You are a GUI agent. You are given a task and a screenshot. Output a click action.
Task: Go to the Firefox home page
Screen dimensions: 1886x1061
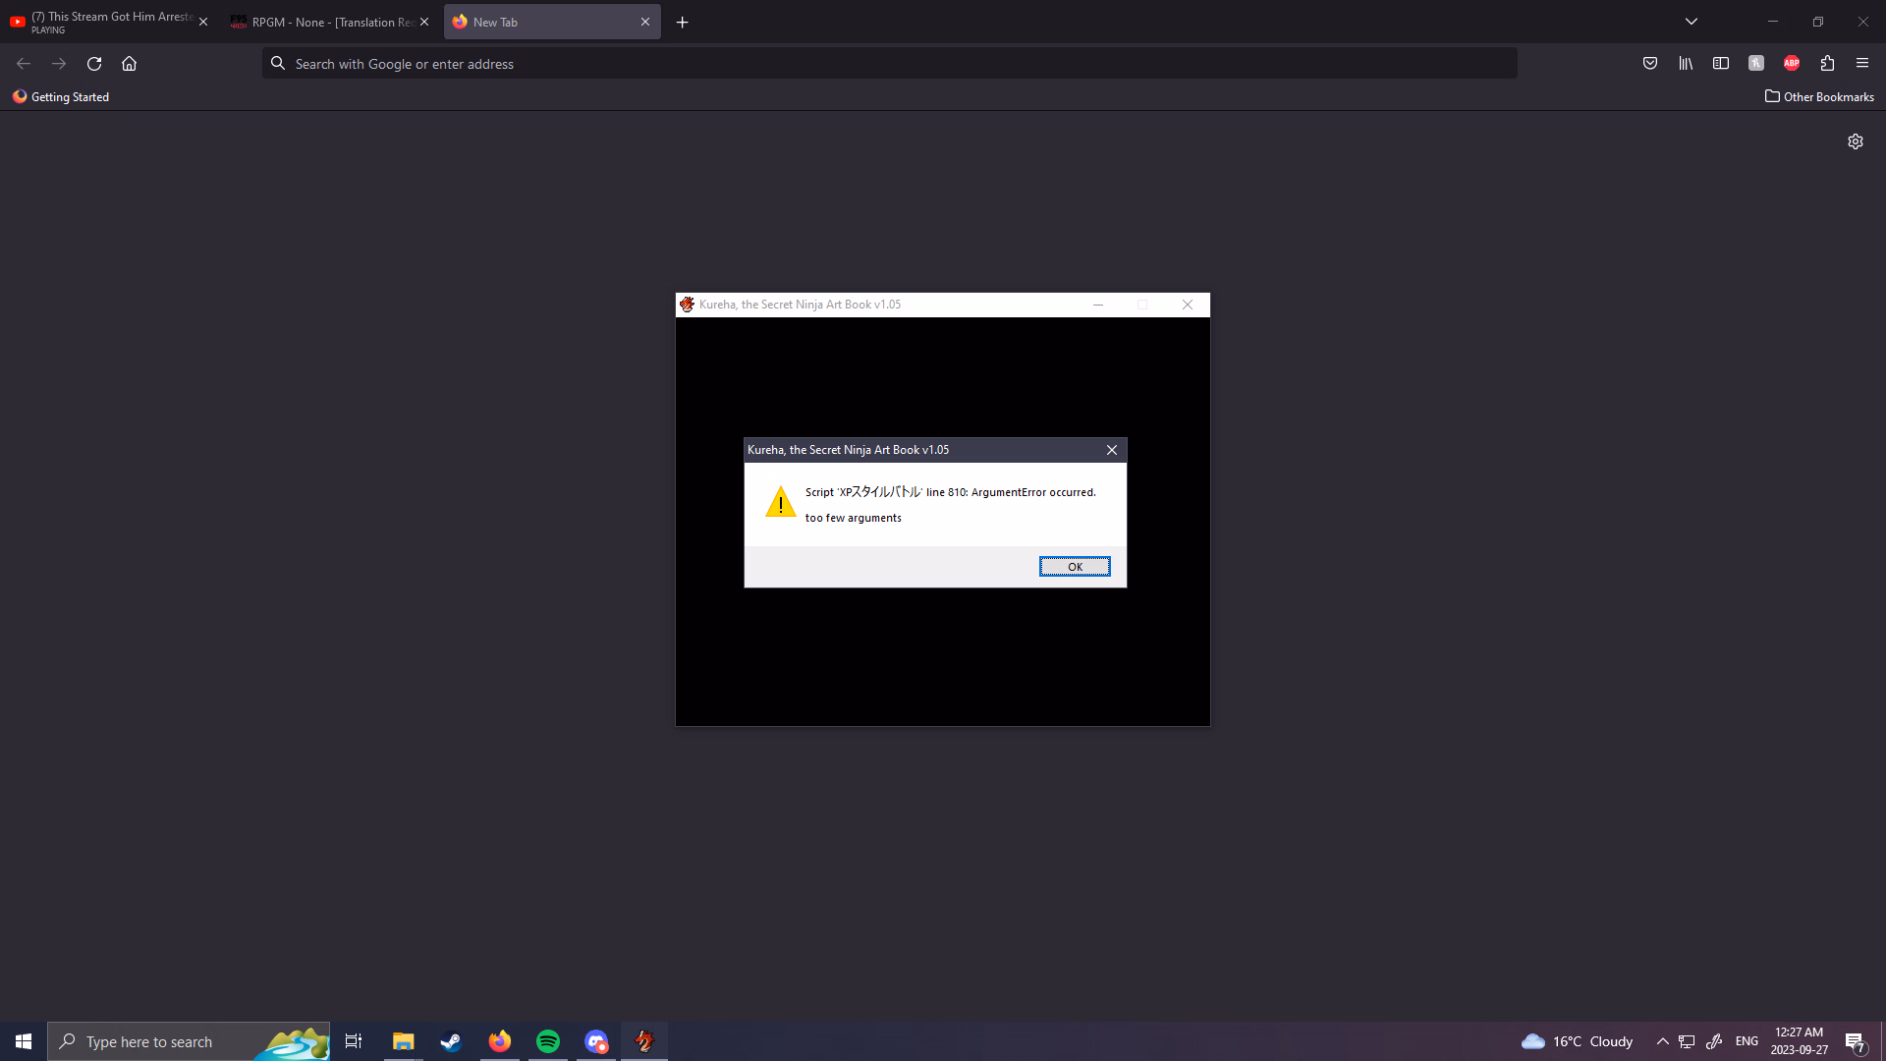click(x=129, y=64)
